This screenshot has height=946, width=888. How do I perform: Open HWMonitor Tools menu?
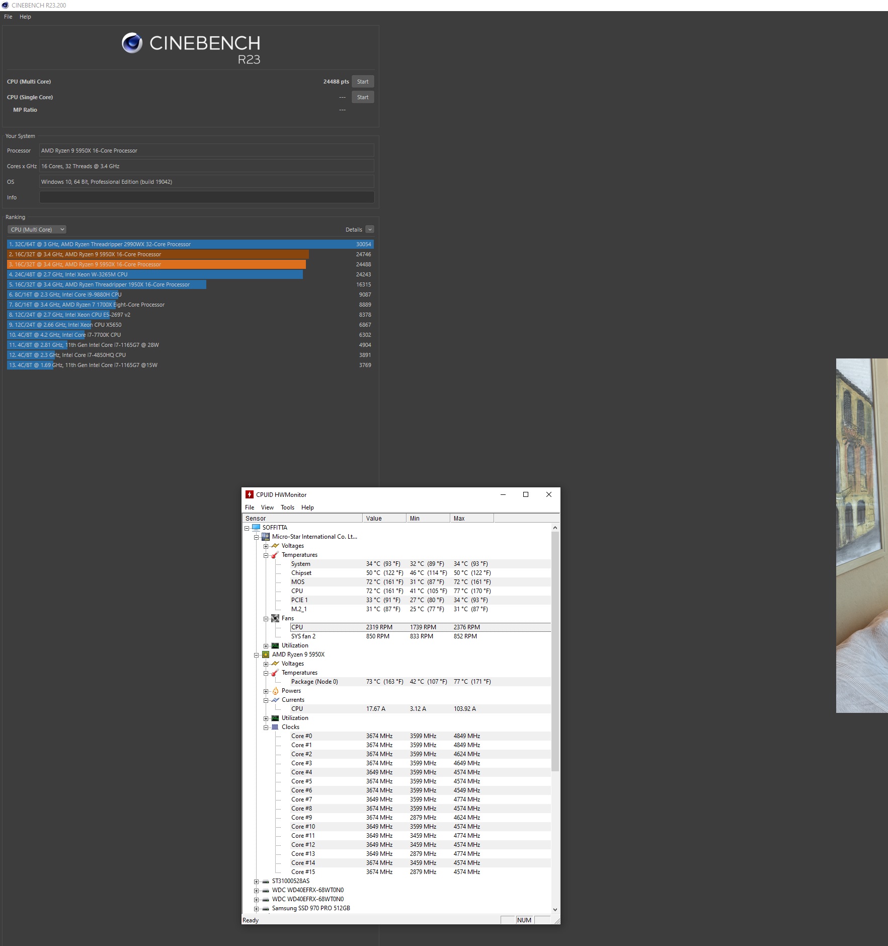[287, 507]
